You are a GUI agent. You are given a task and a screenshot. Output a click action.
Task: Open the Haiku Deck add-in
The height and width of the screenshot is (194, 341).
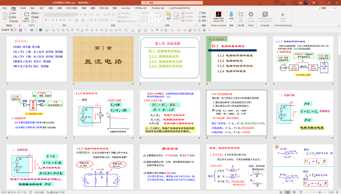(283, 17)
